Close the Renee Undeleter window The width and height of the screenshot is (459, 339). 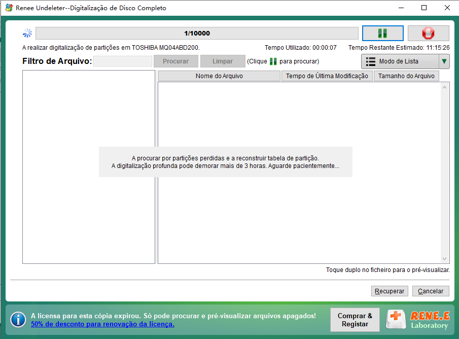(447, 8)
